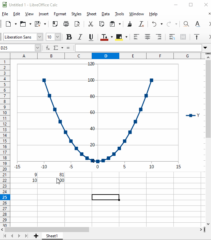Image resolution: width=211 pixels, height=240 pixels.
Task: Open the background color palette dropdown
Action: [126, 37]
